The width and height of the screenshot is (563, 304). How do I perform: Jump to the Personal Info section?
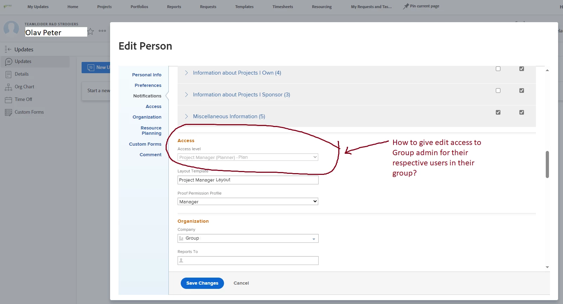pos(147,75)
